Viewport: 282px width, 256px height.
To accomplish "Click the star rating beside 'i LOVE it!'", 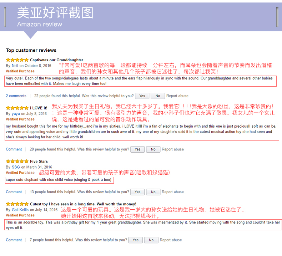I will tap(17, 108).
